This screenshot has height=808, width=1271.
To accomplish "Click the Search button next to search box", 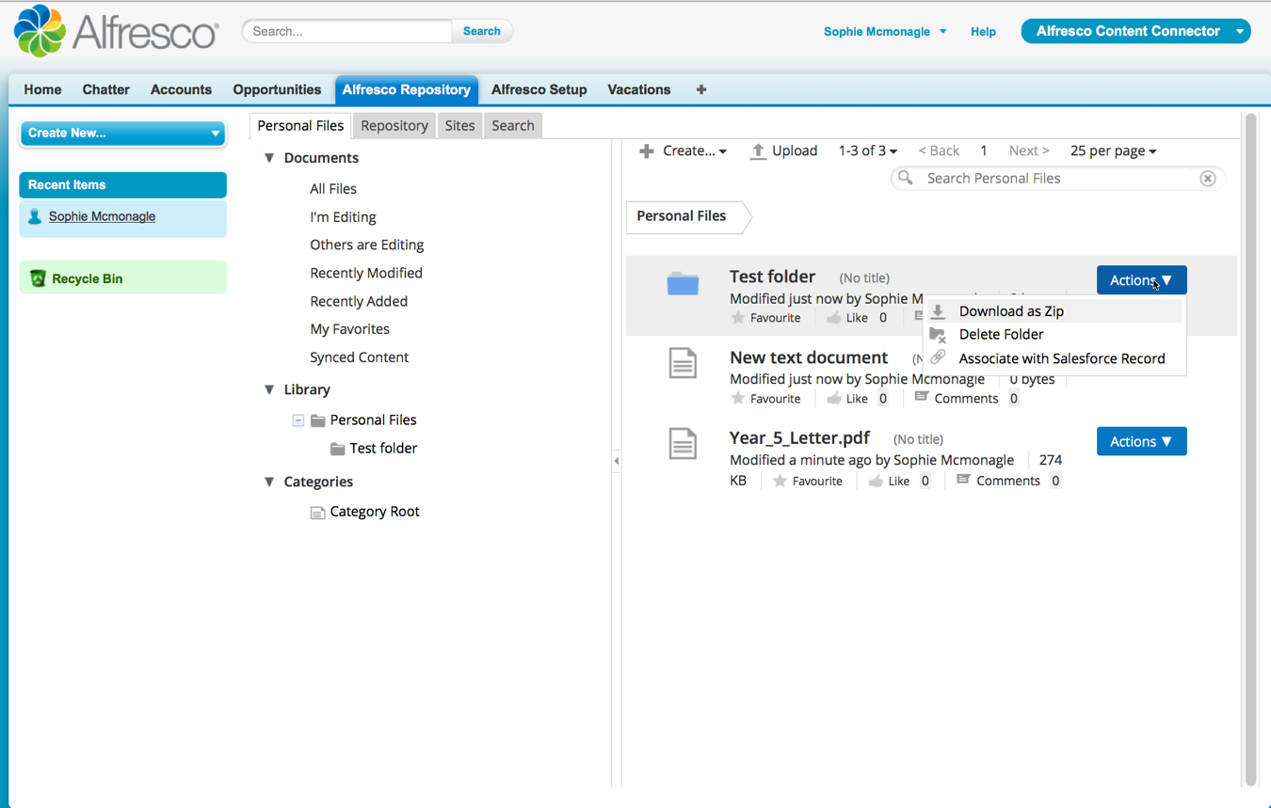I will [x=481, y=31].
